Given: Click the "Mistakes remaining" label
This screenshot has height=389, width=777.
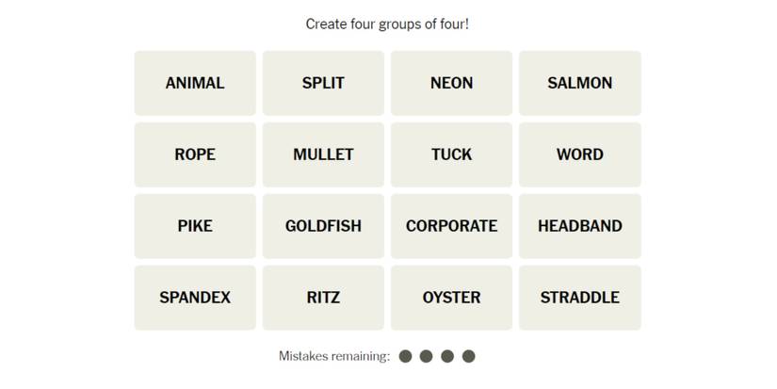Looking at the screenshot, I should tap(333, 356).
